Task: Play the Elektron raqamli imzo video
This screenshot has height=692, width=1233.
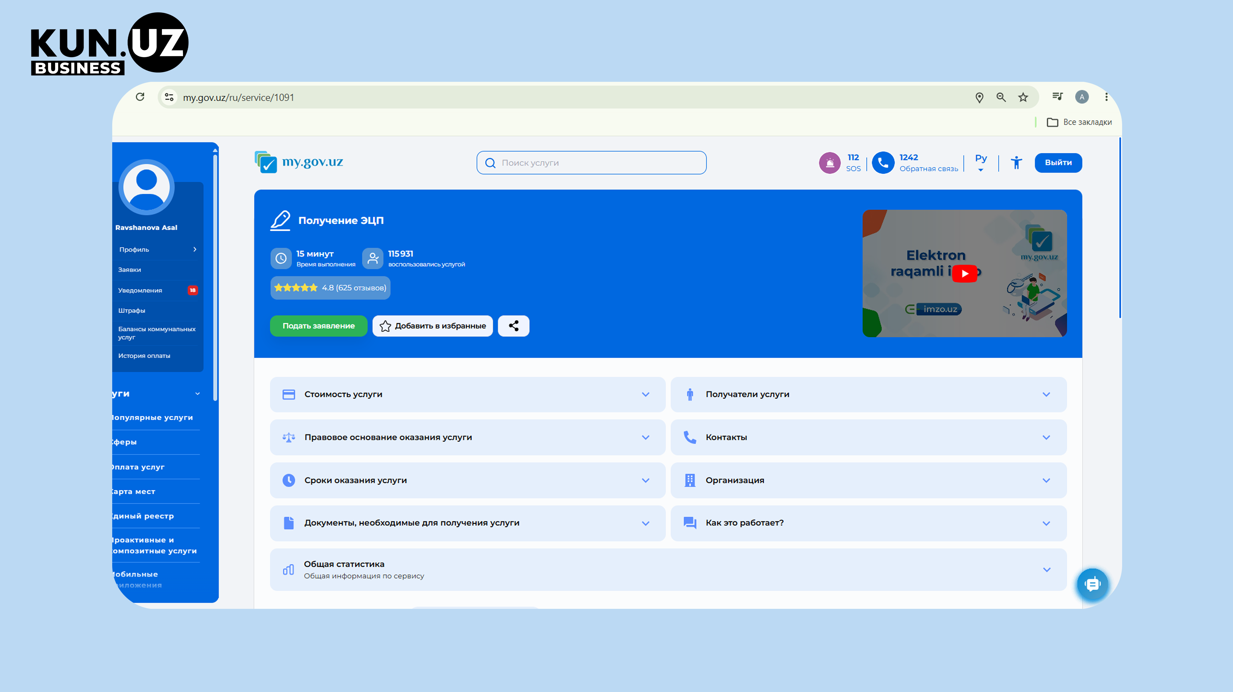Action: pos(964,273)
